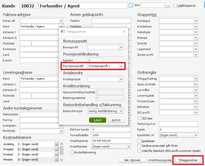Click the customer number 10032 field
This screenshot has width=205, height=166.
(x=29, y=6)
